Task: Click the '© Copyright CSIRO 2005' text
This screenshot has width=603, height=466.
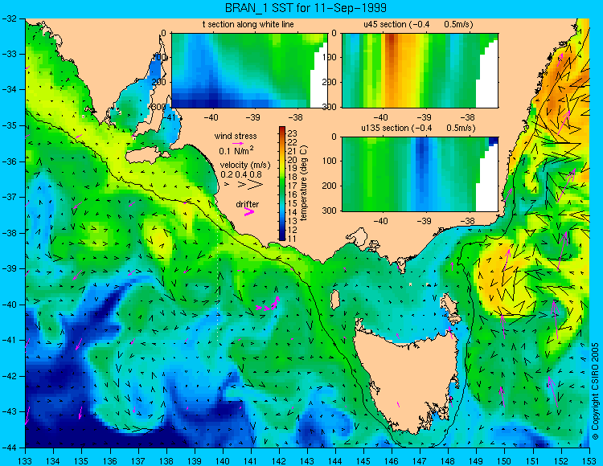Action: pos(595,391)
